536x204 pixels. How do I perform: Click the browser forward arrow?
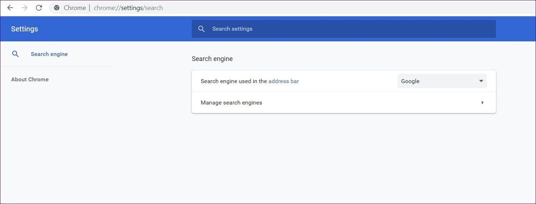pos(24,8)
